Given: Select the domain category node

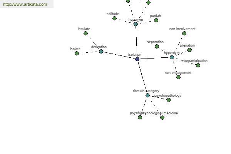Looking at the screenshot, I should pos(147,95).
